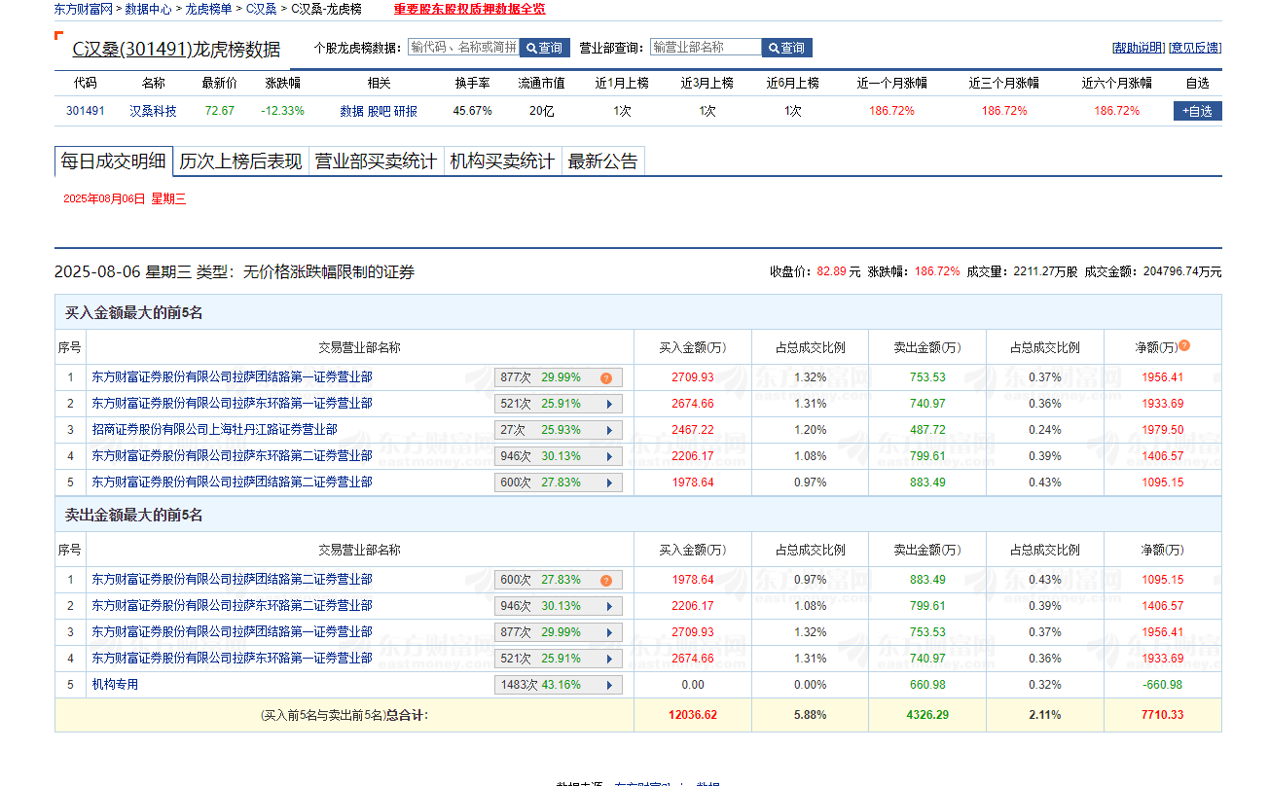Click the stock code input field
Image resolution: width=1269 pixels, height=786 pixels.
pyautogui.click(x=463, y=47)
